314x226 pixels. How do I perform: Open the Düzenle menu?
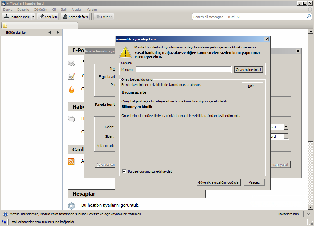tap(23, 10)
